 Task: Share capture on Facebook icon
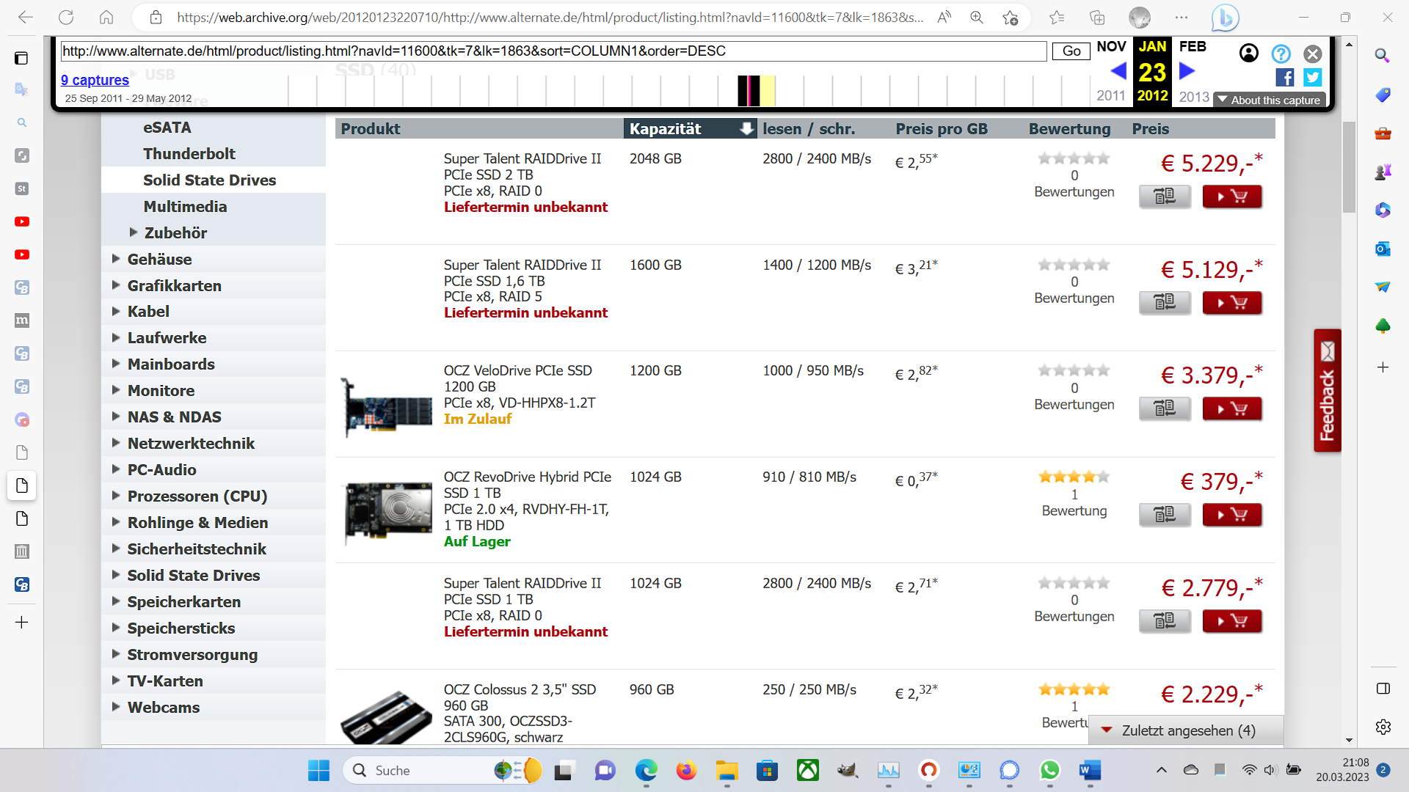[1284, 77]
